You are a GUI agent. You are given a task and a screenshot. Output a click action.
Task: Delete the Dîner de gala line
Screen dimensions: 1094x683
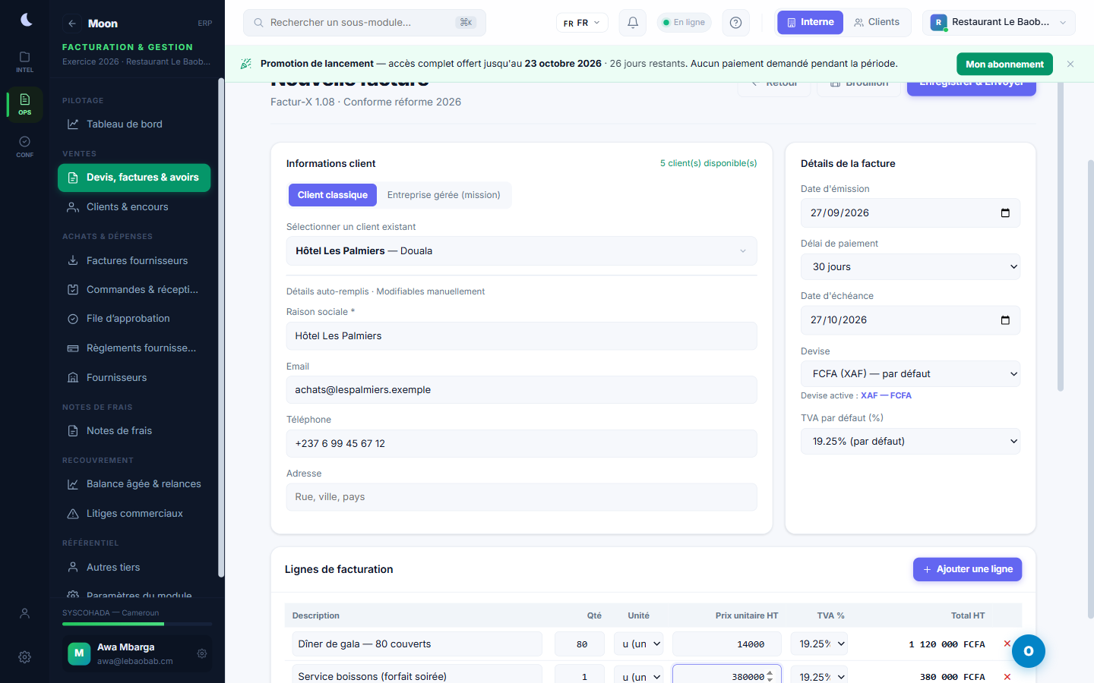coord(1007,644)
